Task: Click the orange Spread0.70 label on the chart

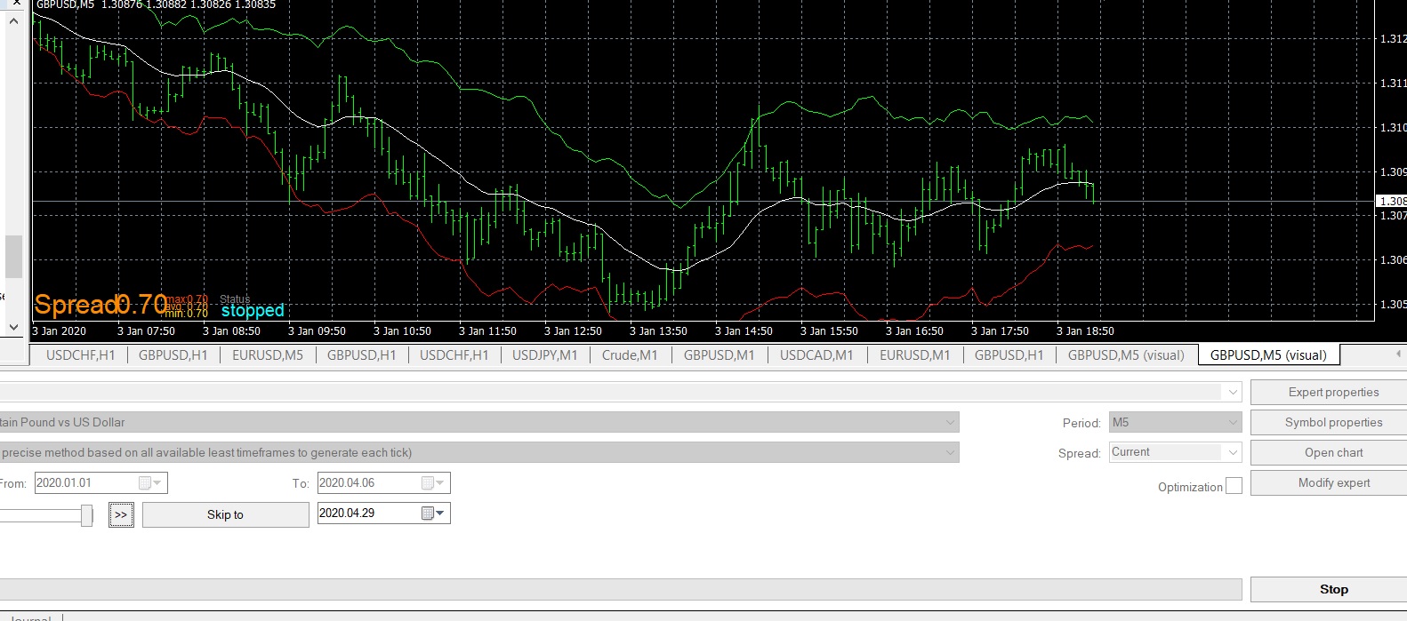Action: [x=100, y=305]
